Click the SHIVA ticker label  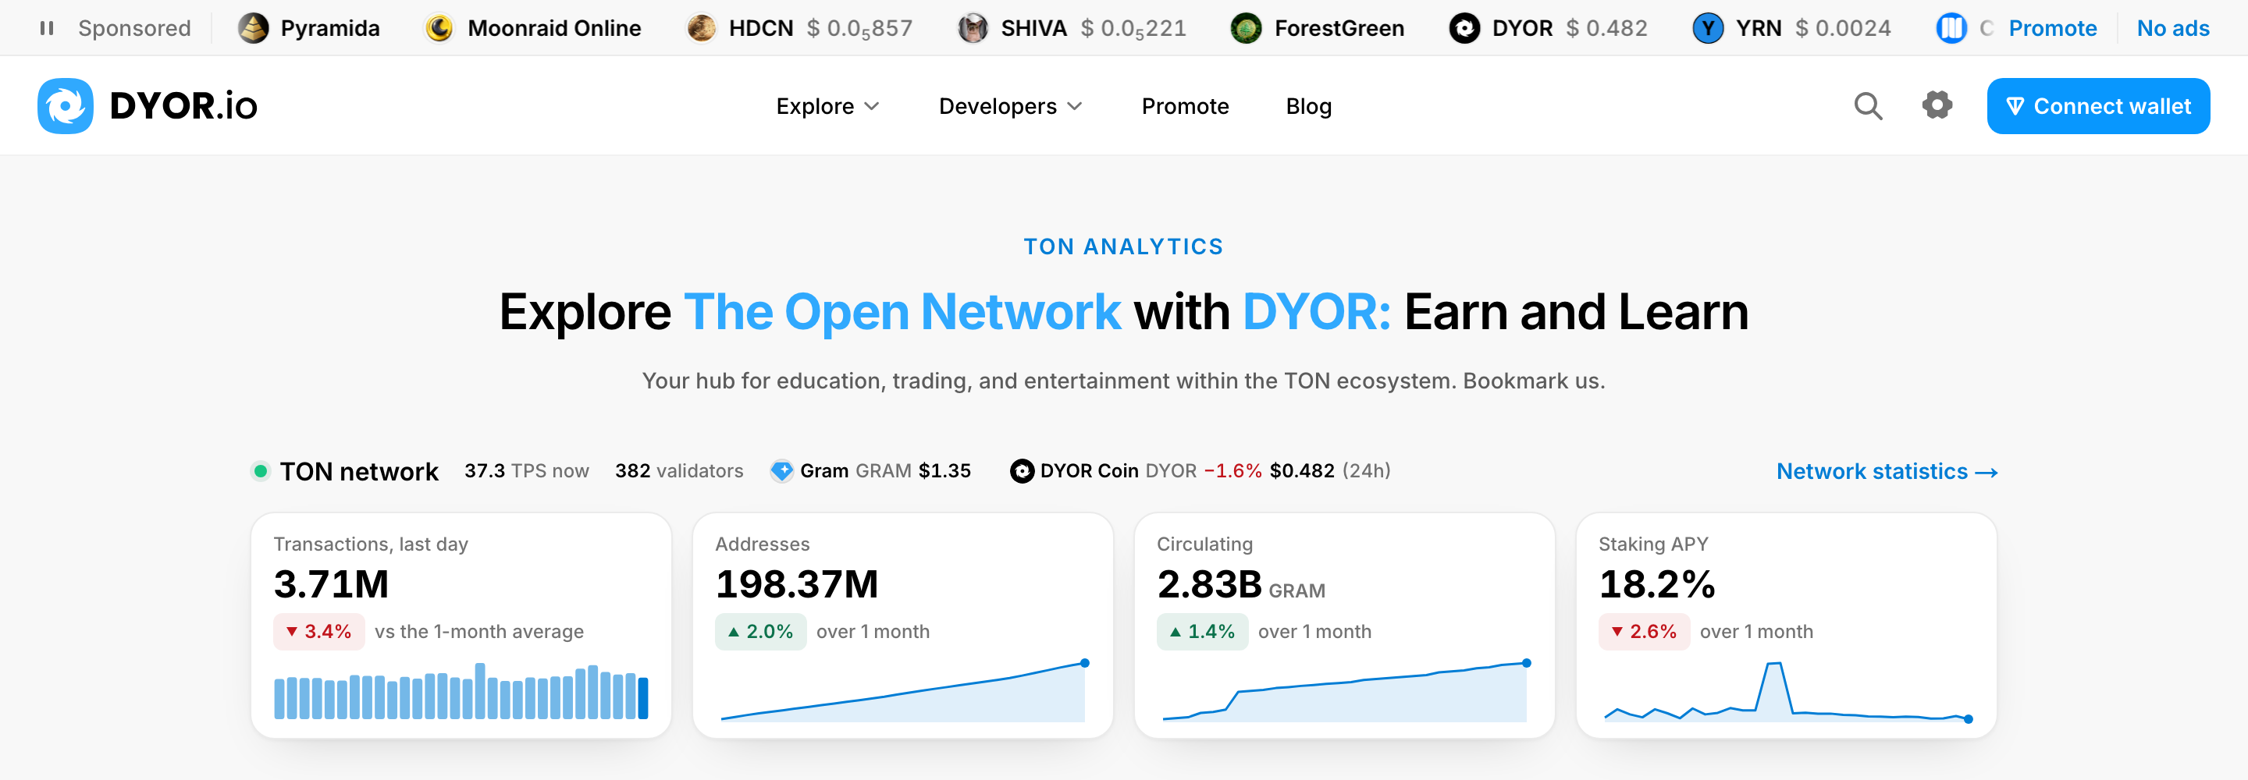tap(1033, 28)
